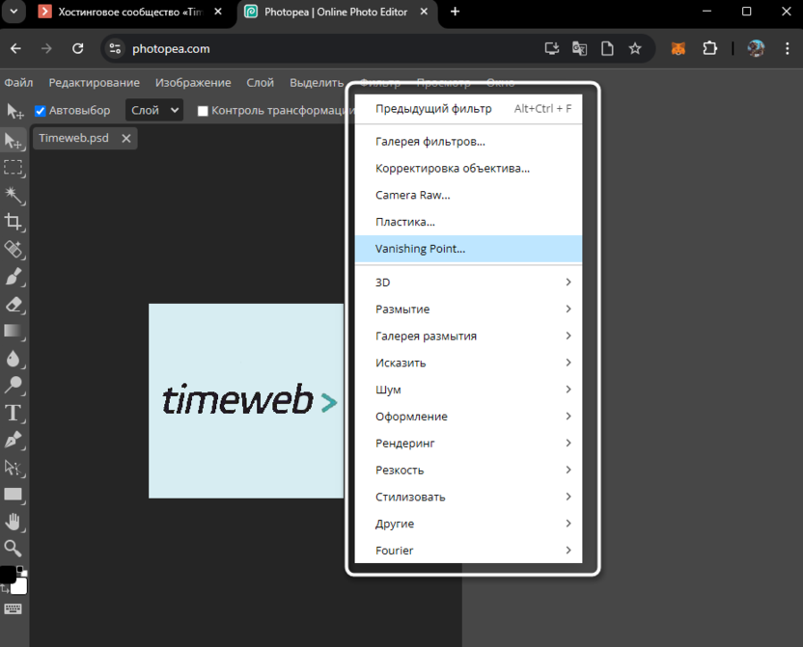Click the black foreground color swatch
The image size is (803, 647).
7,575
